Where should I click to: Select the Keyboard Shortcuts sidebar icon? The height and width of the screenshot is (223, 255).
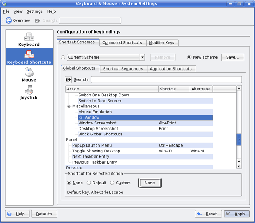click(x=29, y=54)
